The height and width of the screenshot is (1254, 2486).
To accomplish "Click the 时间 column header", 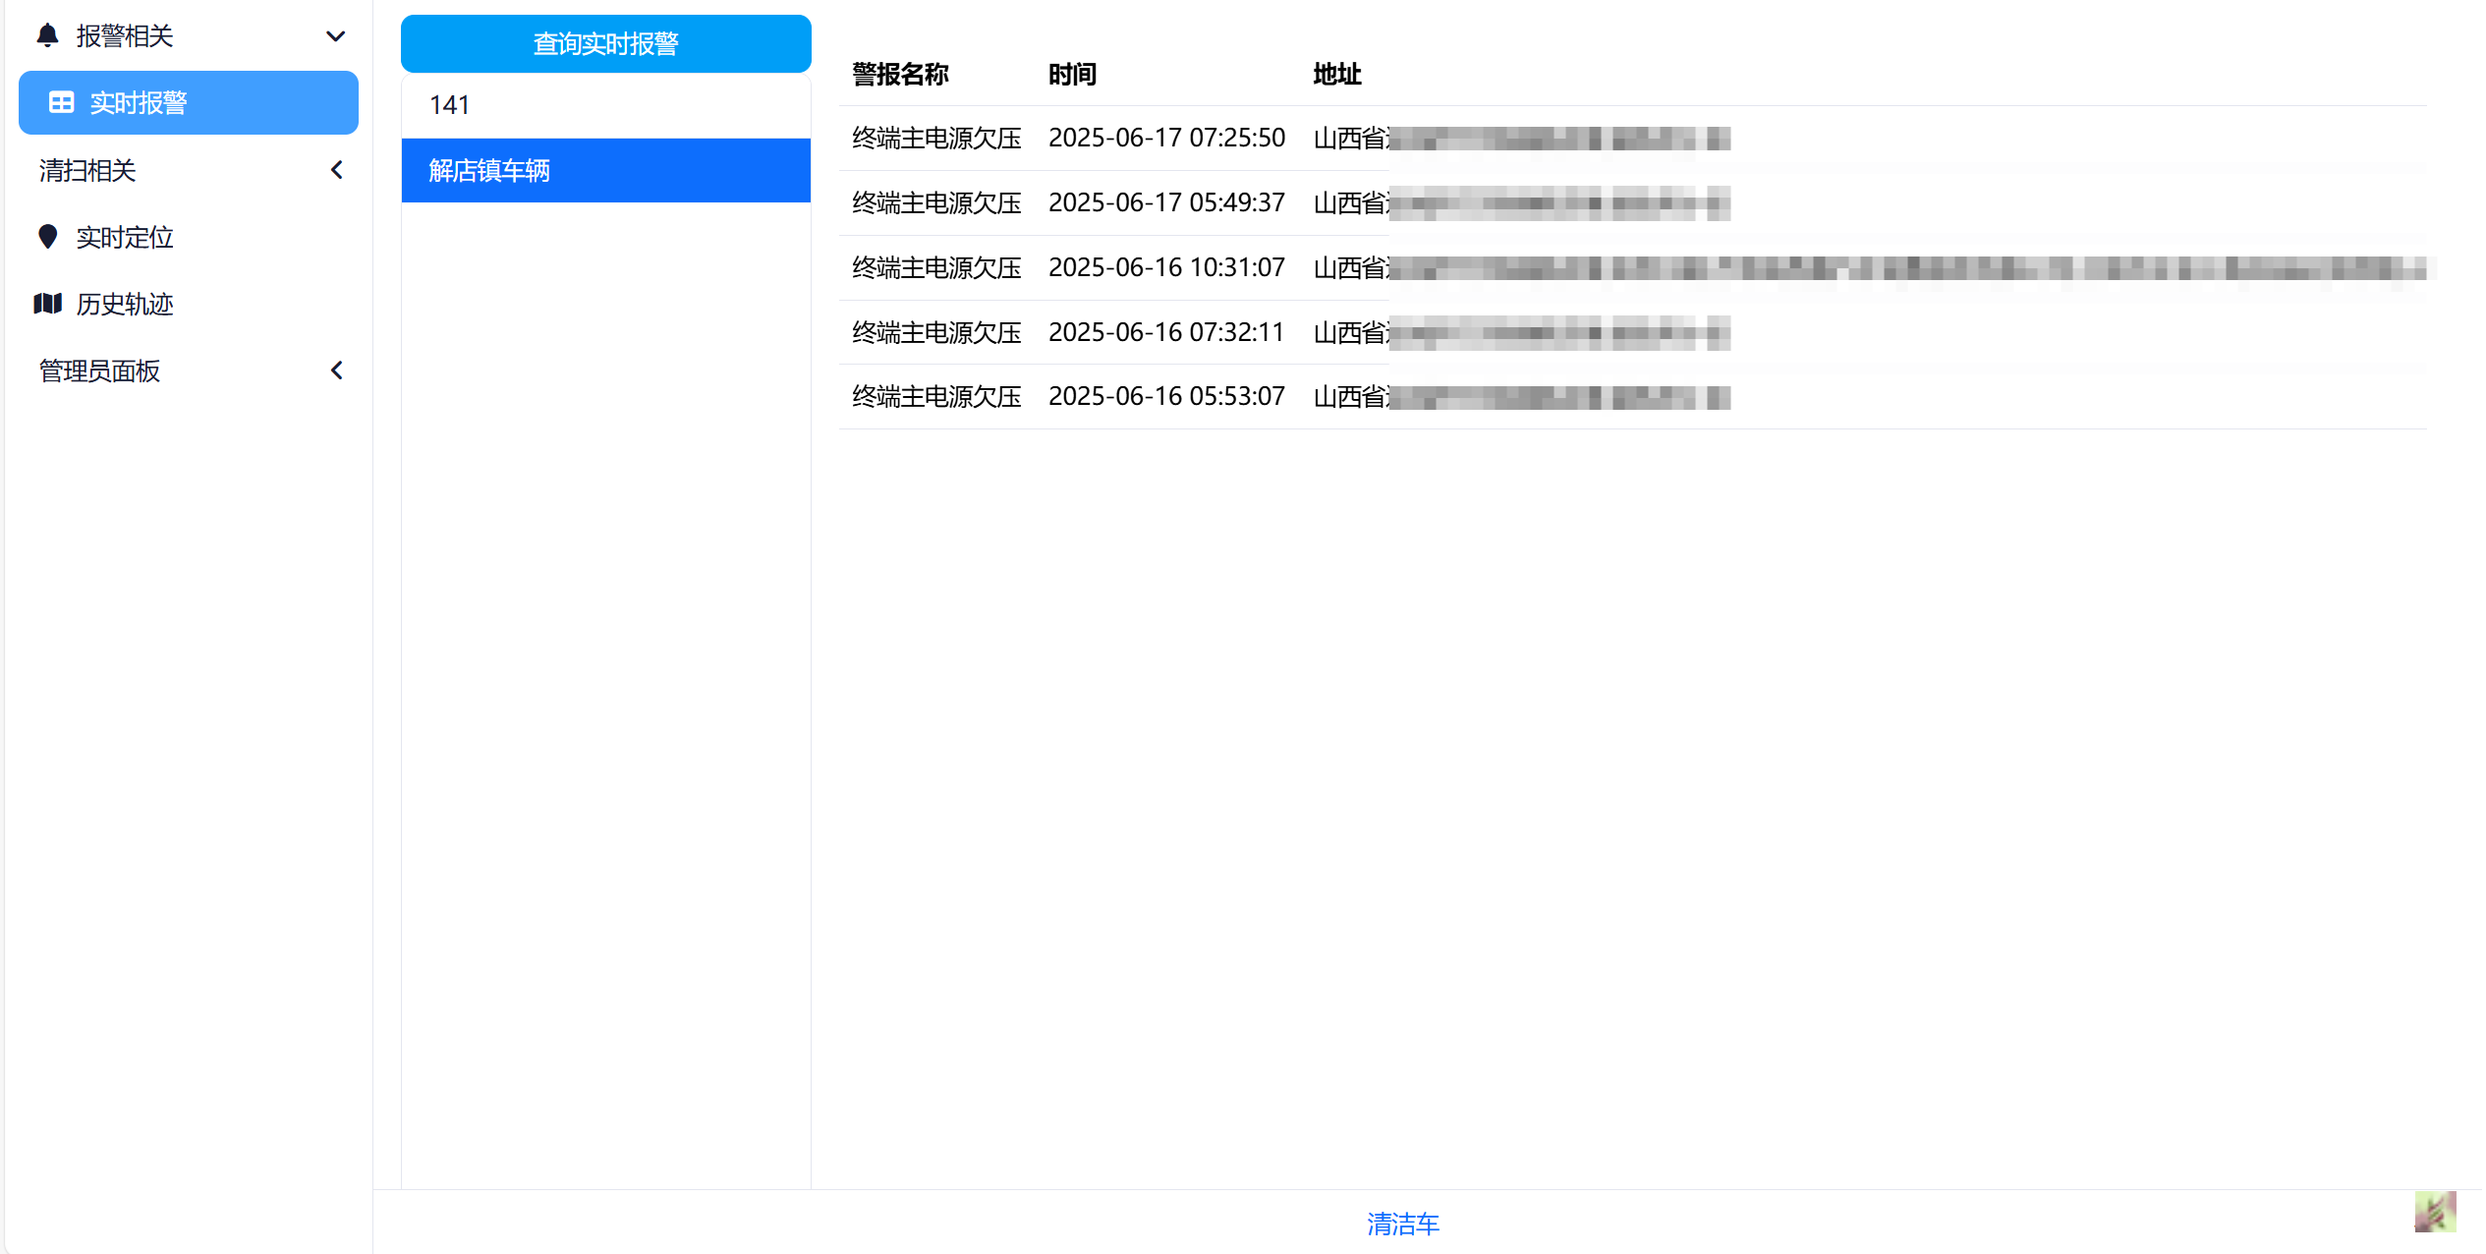I will point(1072,75).
